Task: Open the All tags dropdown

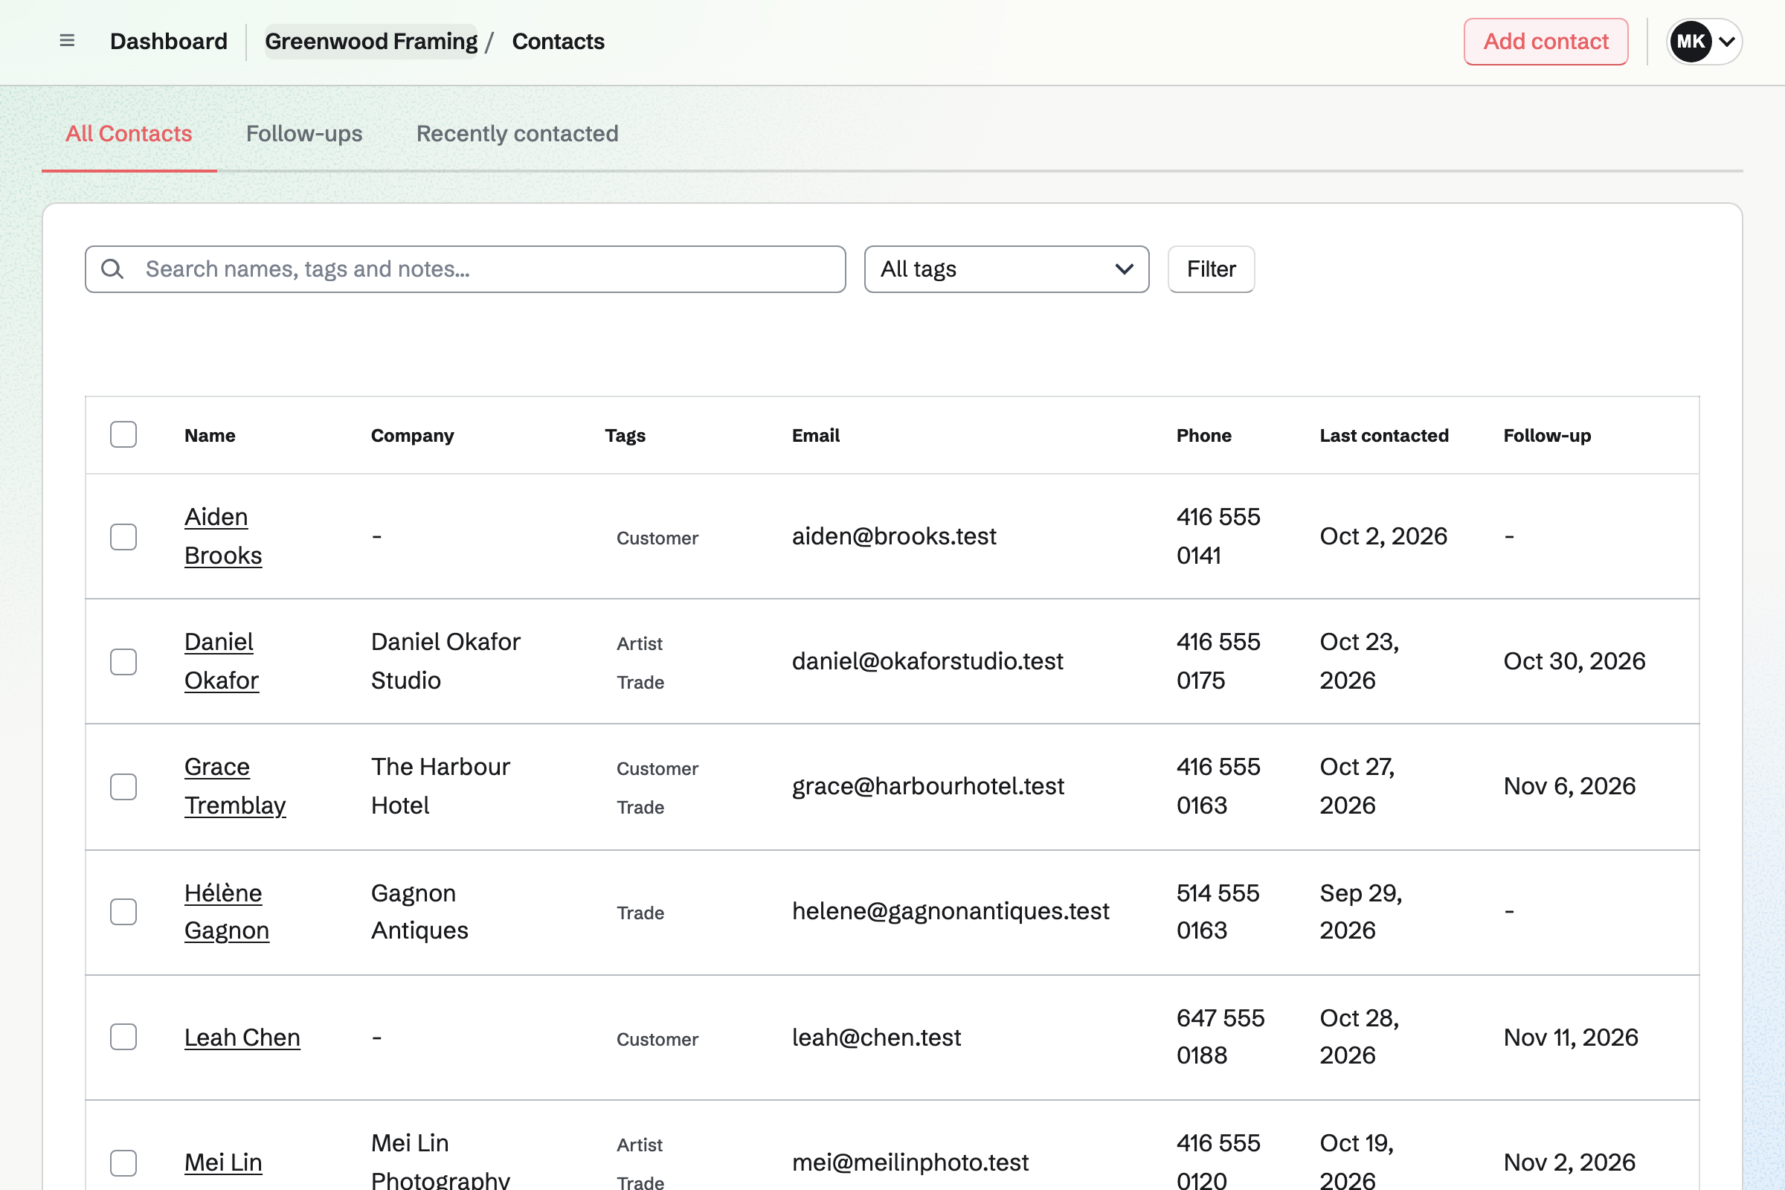Action: (1006, 268)
